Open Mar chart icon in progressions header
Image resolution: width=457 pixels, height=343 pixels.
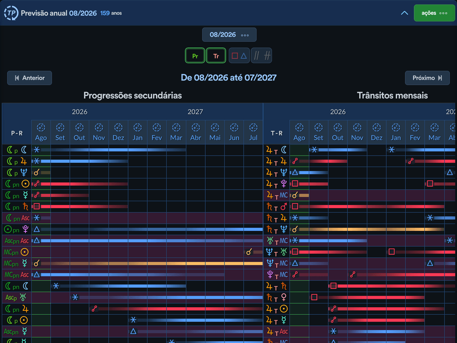[176, 127]
